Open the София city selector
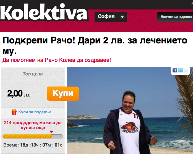The height and width of the screenshot is (154, 193). [x=111, y=17]
